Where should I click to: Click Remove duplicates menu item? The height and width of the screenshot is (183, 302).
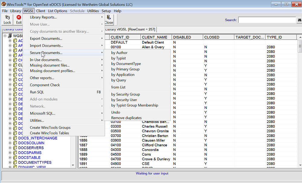[x=137, y=118]
